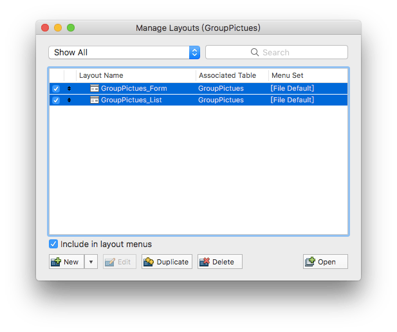Open the Show All dropdown
This screenshot has width=397, height=332.
point(124,53)
